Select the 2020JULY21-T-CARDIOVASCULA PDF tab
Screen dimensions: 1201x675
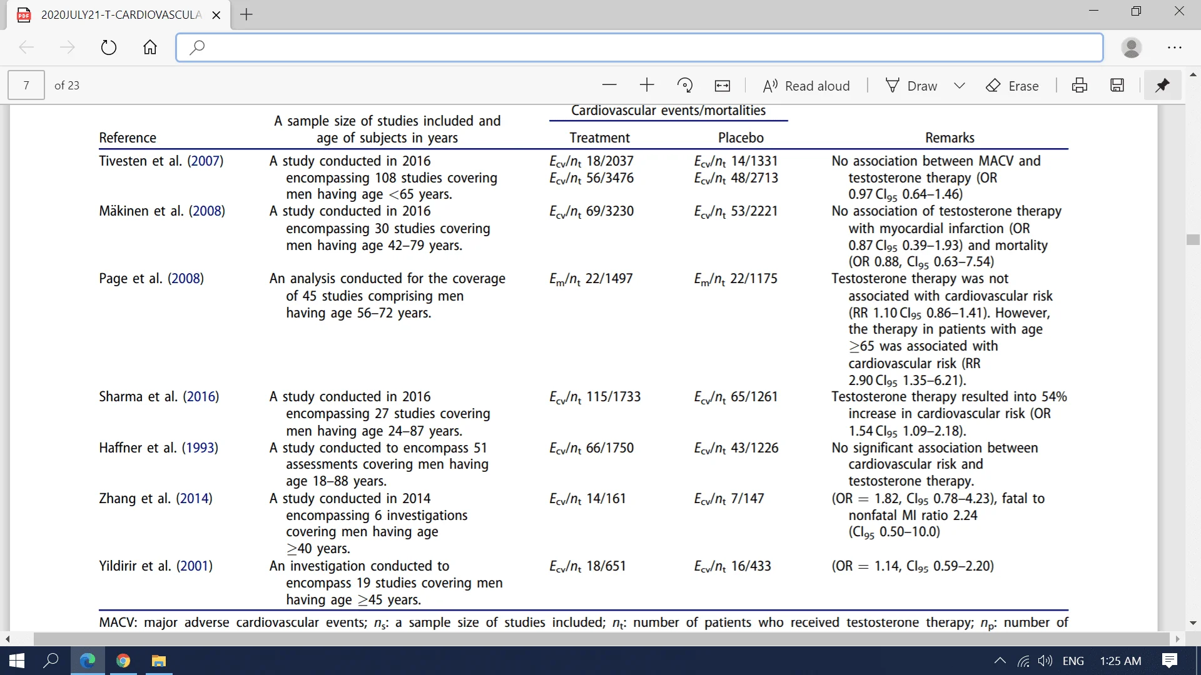119,15
